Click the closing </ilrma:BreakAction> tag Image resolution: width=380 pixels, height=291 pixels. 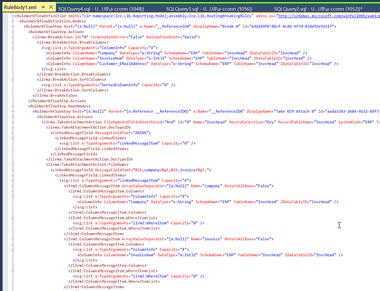click(x=55, y=95)
